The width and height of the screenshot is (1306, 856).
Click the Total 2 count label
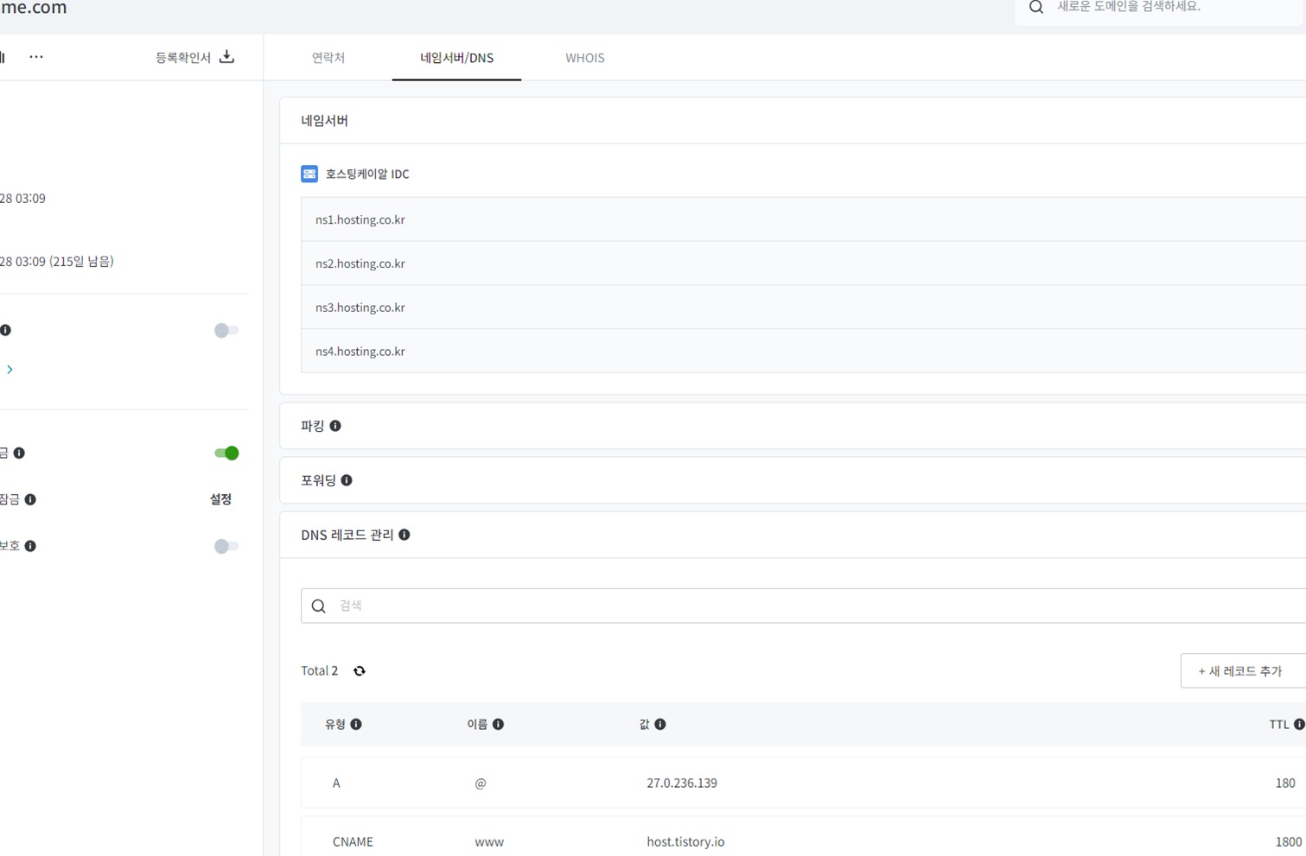pyautogui.click(x=319, y=671)
